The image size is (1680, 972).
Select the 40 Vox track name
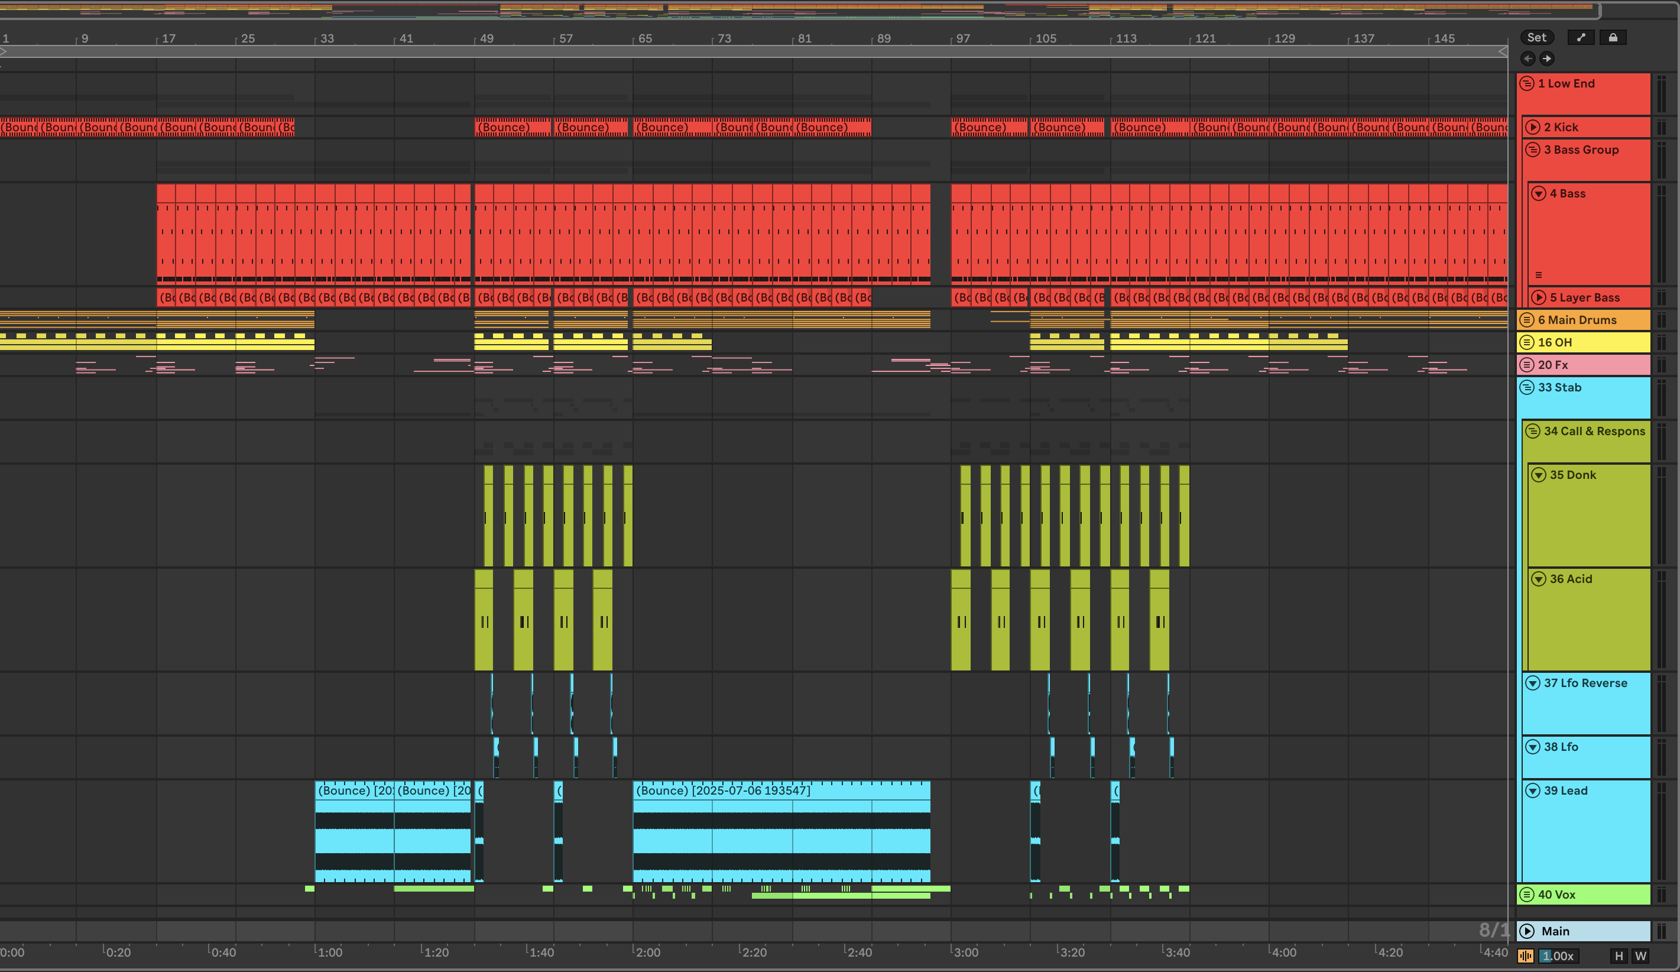click(x=1556, y=895)
